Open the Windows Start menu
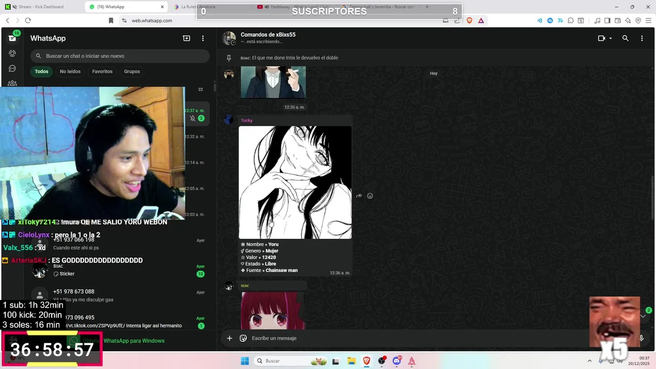 [244, 361]
